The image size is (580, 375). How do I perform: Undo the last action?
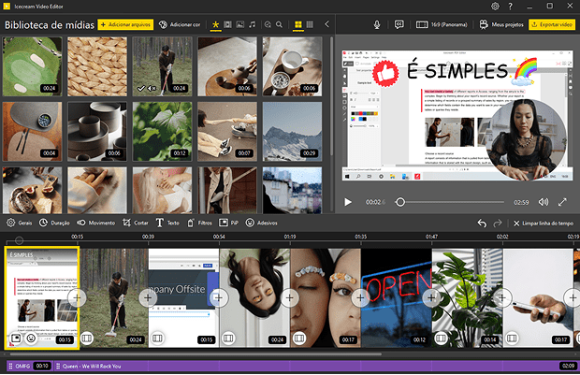tap(482, 223)
